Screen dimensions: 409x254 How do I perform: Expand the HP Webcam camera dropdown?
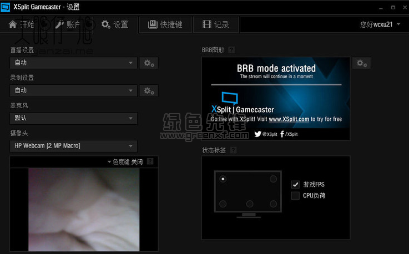[x=74, y=146]
